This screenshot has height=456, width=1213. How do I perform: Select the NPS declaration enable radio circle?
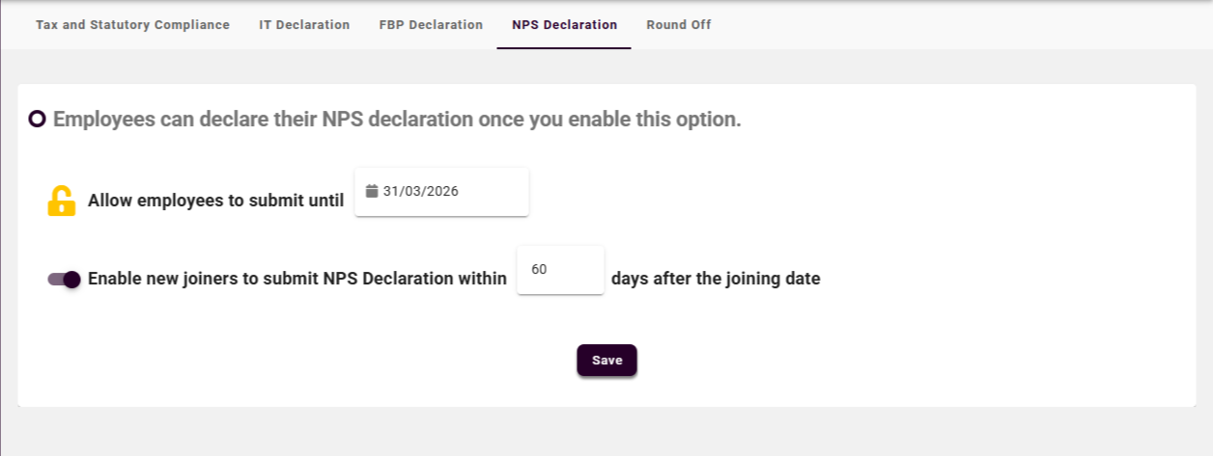pos(38,120)
